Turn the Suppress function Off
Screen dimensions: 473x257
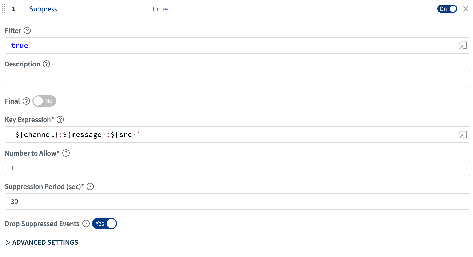(x=447, y=9)
